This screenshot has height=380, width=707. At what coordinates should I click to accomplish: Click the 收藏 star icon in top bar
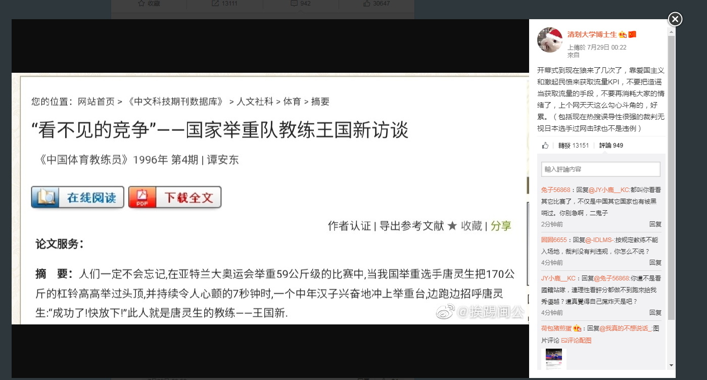[x=142, y=4]
